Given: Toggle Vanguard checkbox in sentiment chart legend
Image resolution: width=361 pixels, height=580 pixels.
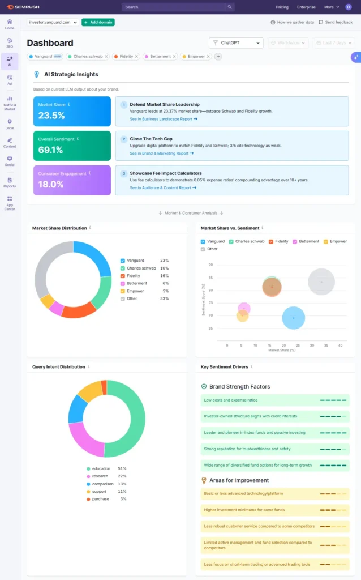Looking at the screenshot, I should click(x=203, y=241).
